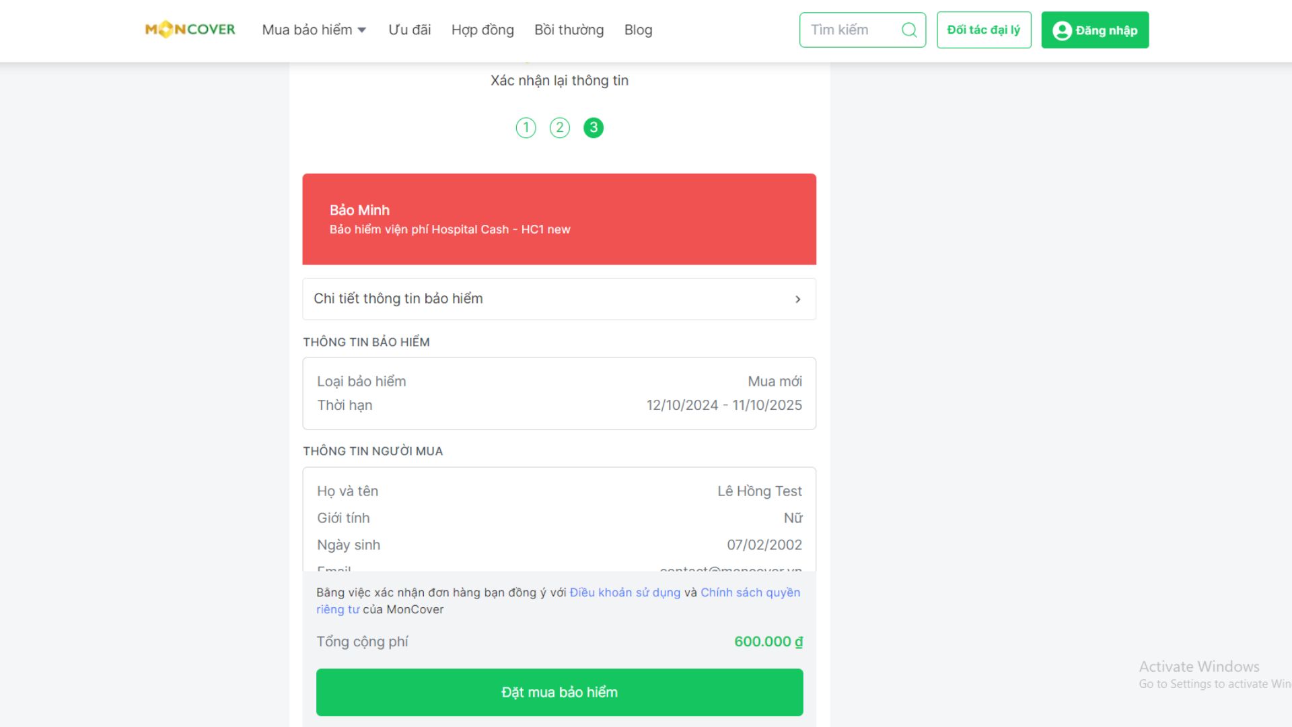
Task: Navigate to Bồi thường
Action: pyautogui.click(x=569, y=30)
